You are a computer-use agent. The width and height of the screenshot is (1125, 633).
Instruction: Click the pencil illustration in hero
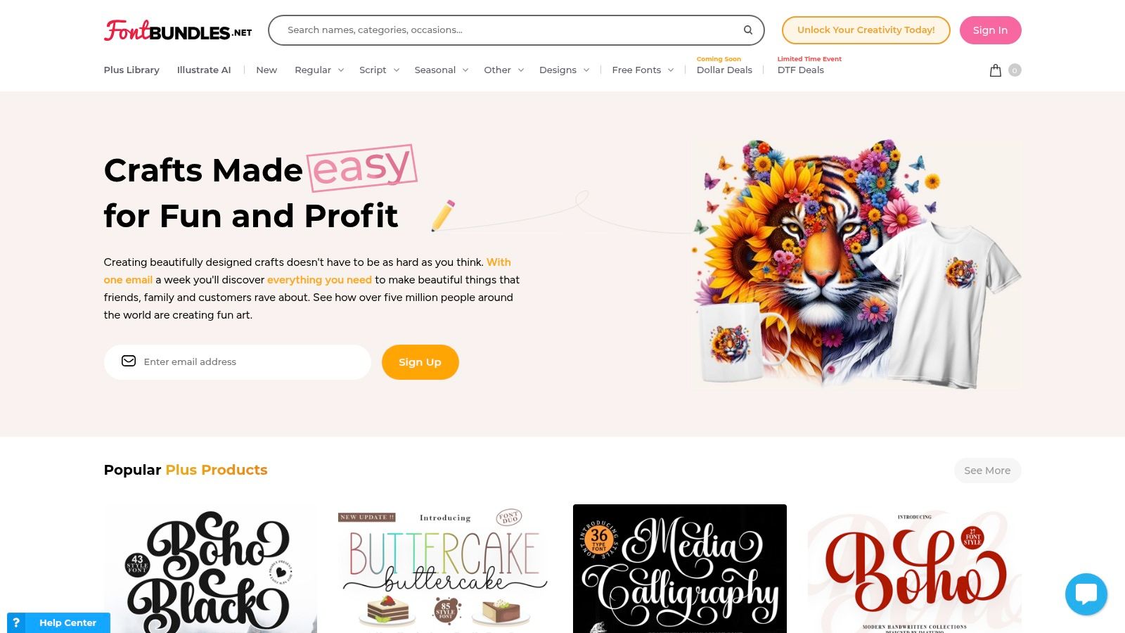443,216
